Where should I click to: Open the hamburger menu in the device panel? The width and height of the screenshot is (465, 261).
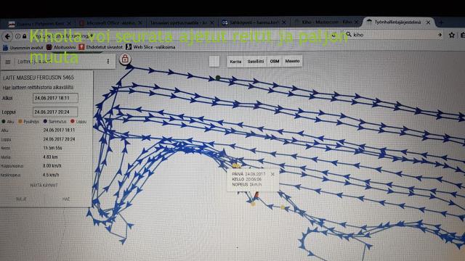click(8, 62)
